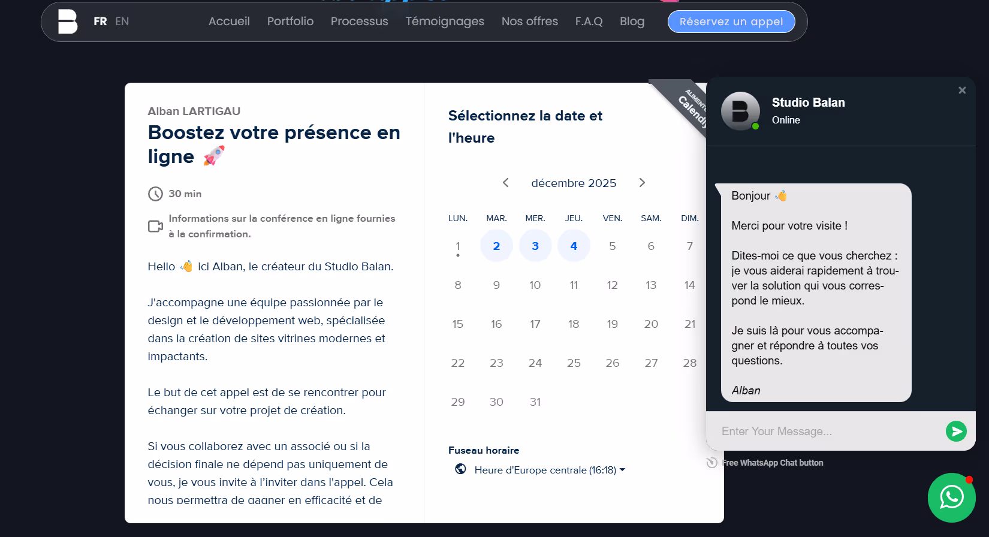Click the date 10 in the calendar

[x=535, y=285]
